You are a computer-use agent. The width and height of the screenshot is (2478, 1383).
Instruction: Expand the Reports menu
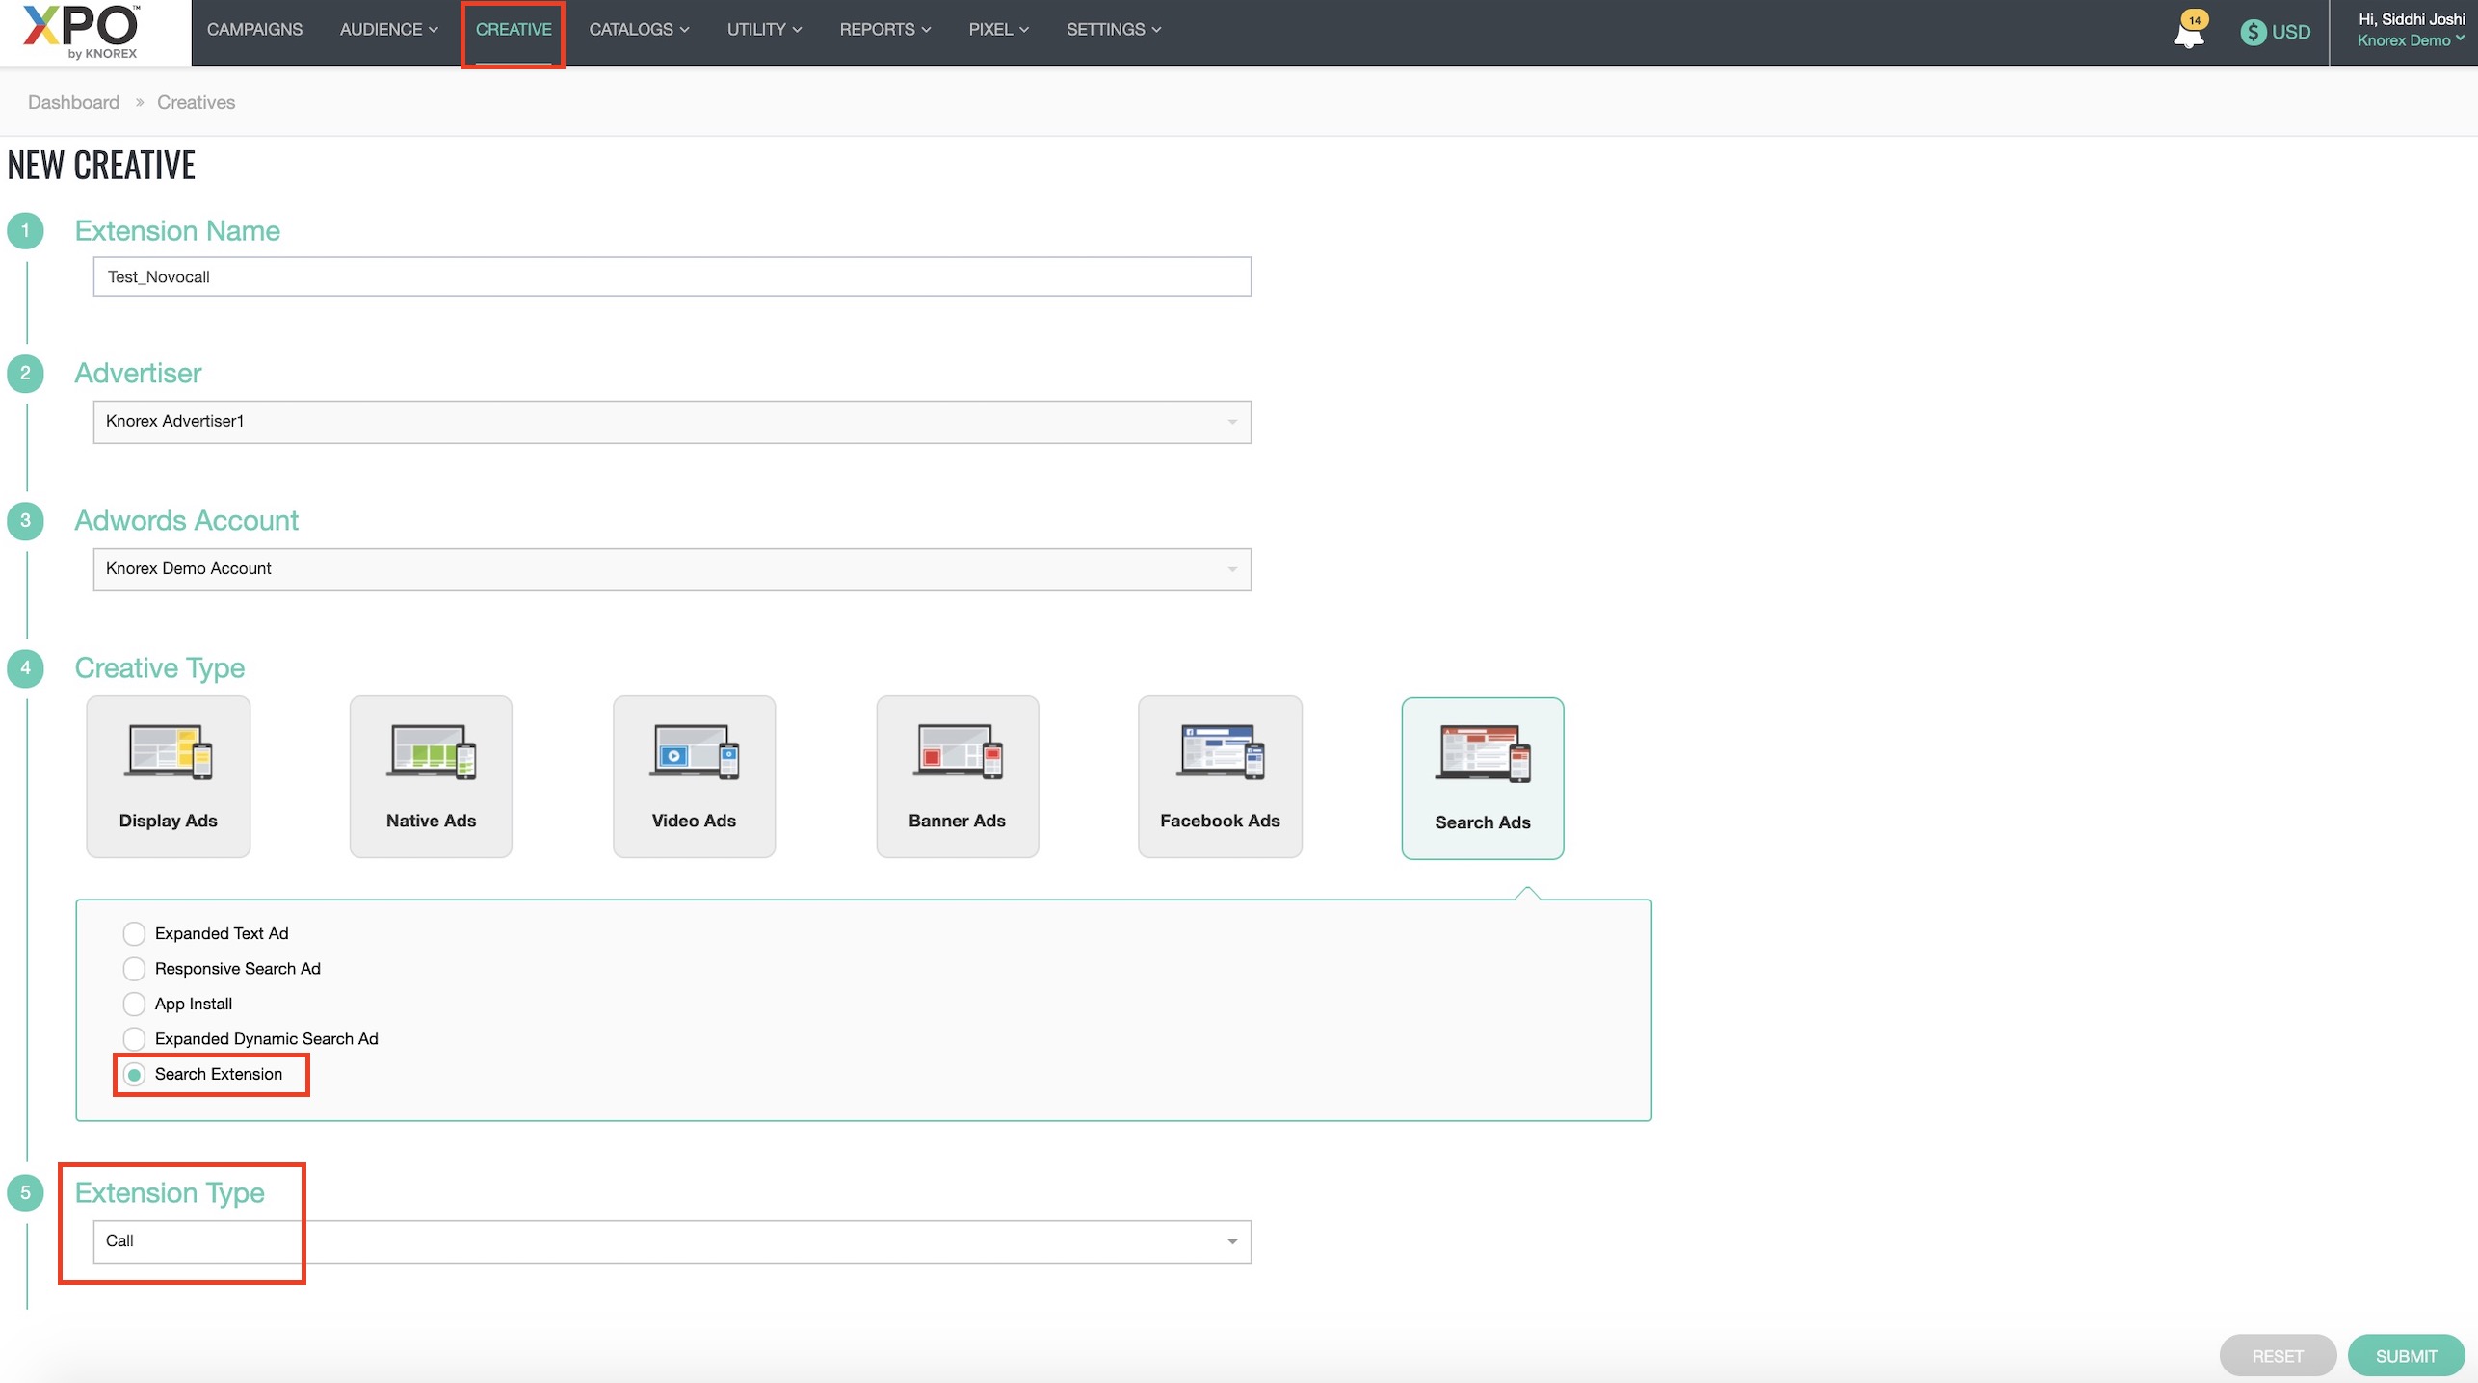(x=884, y=30)
